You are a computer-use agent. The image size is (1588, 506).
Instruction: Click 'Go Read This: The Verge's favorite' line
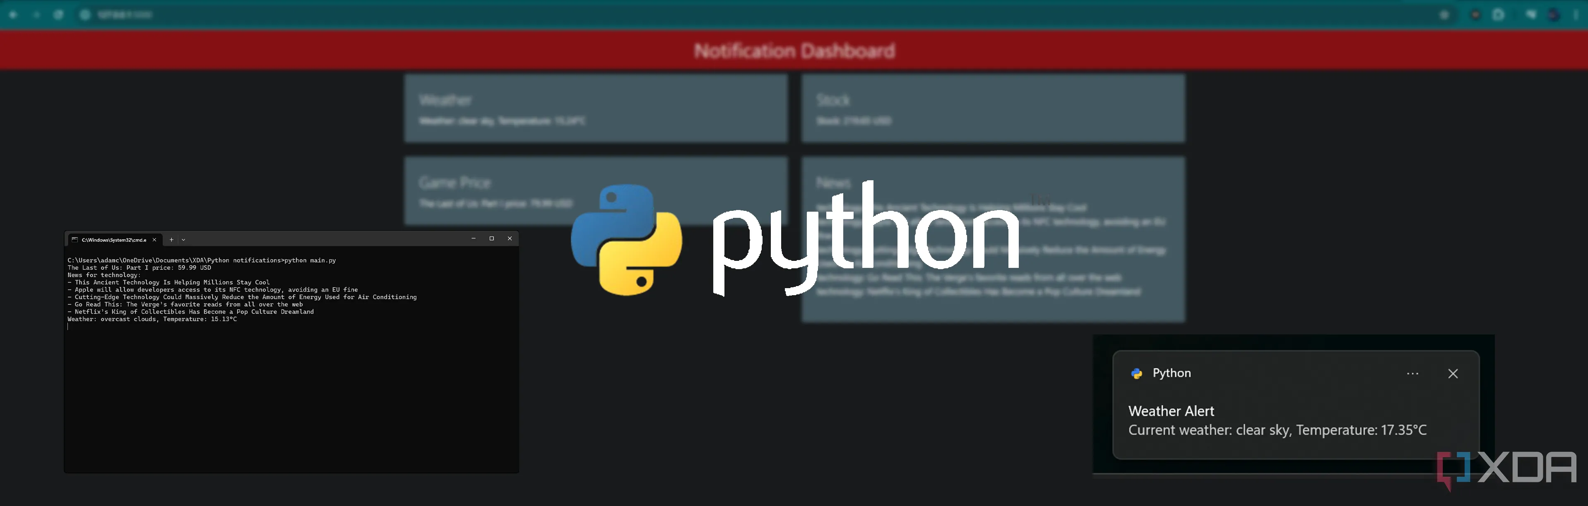[x=185, y=305]
